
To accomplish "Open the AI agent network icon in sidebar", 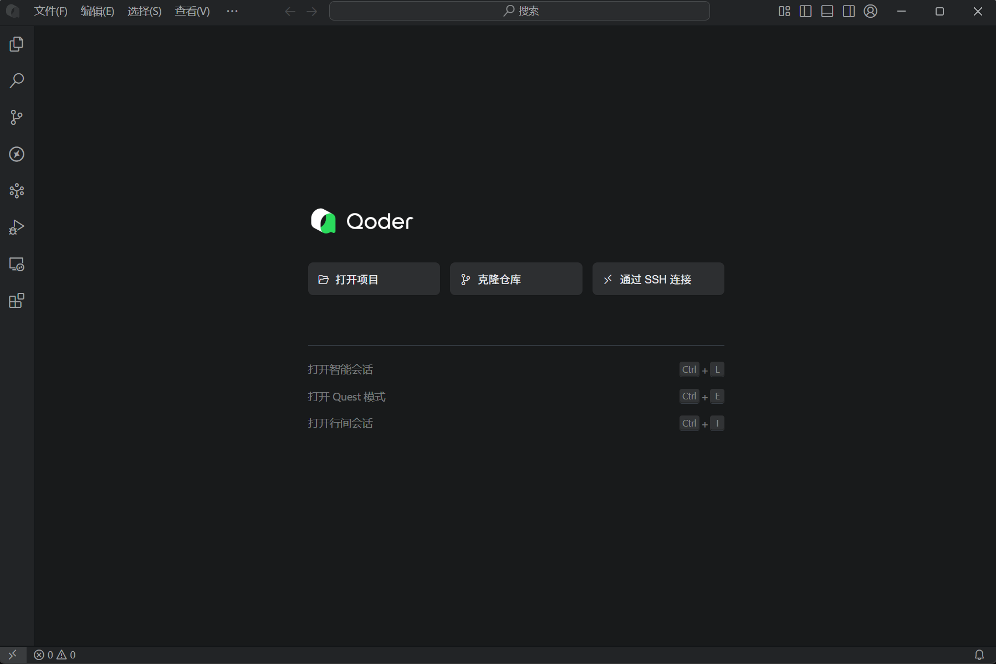I will pyautogui.click(x=16, y=191).
